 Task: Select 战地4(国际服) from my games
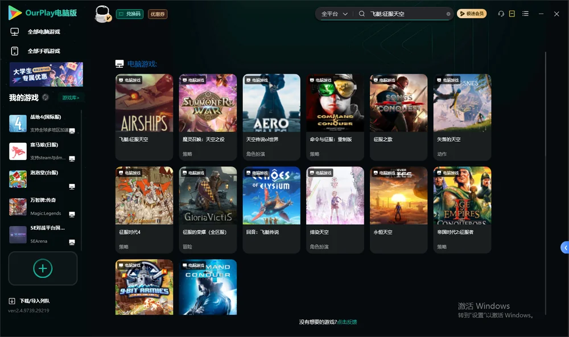point(42,124)
